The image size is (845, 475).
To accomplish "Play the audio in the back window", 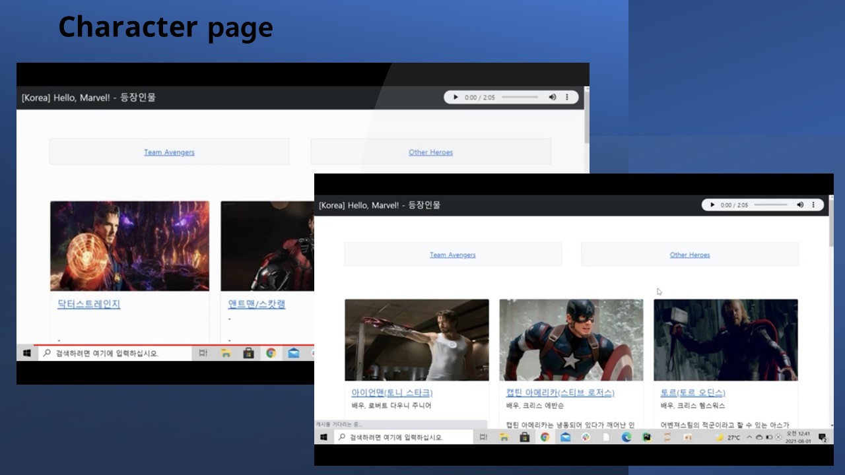I will pyautogui.click(x=455, y=98).
